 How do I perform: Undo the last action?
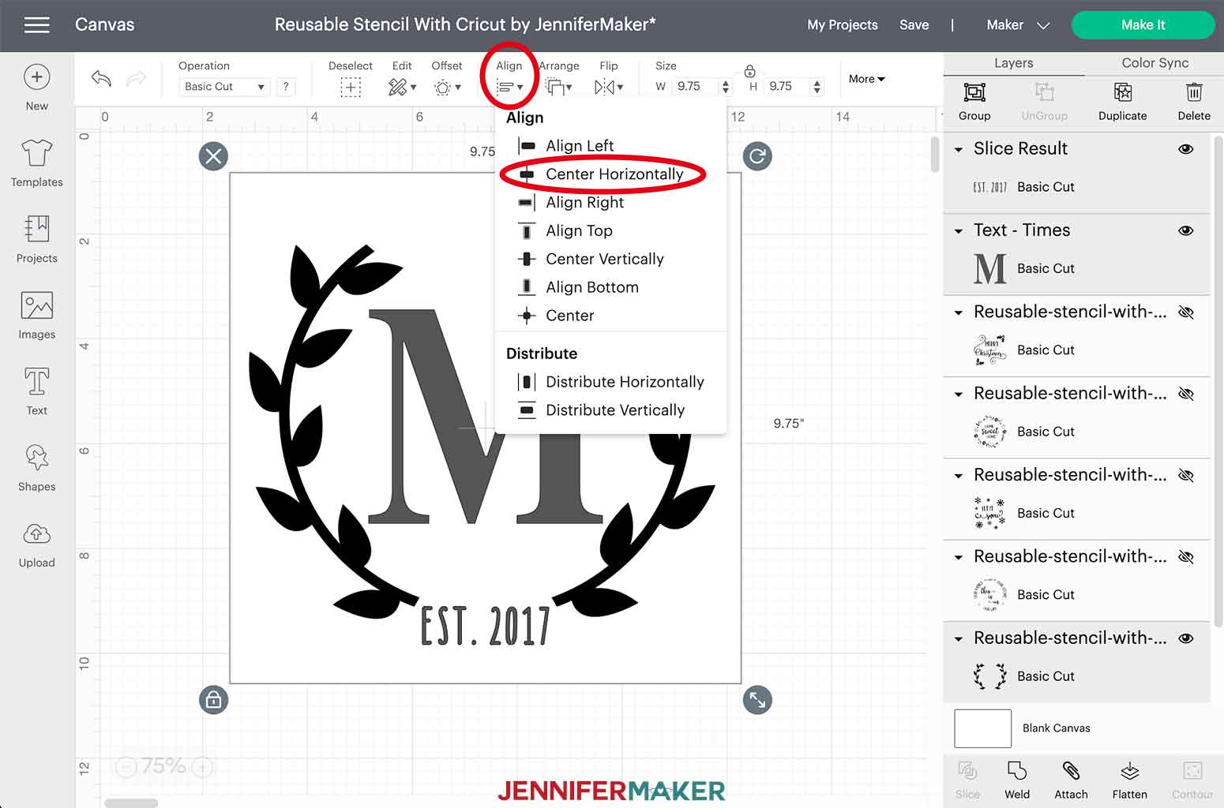click(101, 78)
